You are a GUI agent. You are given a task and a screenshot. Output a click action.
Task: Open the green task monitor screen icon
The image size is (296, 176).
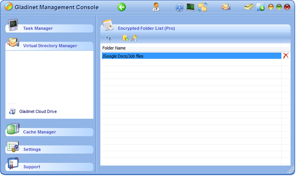tap(191, 7)
